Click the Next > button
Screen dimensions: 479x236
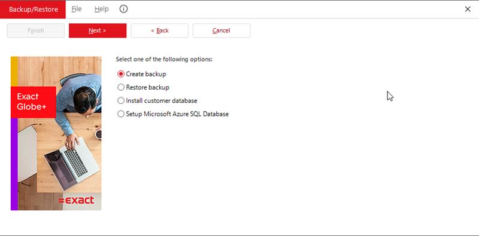98,30
